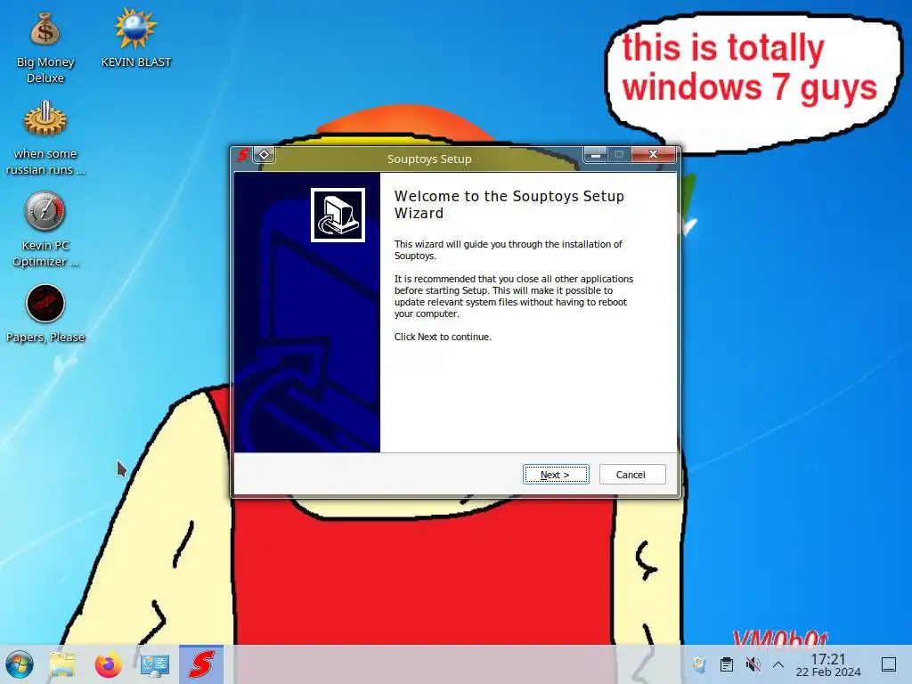Click the muted volume tray icon
Viewport: 912px width, 684px height.
pos(753,664)
